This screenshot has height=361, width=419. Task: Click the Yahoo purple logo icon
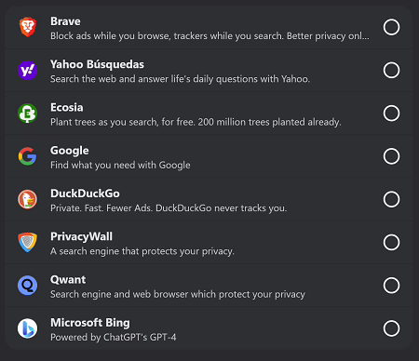(28, 70)
